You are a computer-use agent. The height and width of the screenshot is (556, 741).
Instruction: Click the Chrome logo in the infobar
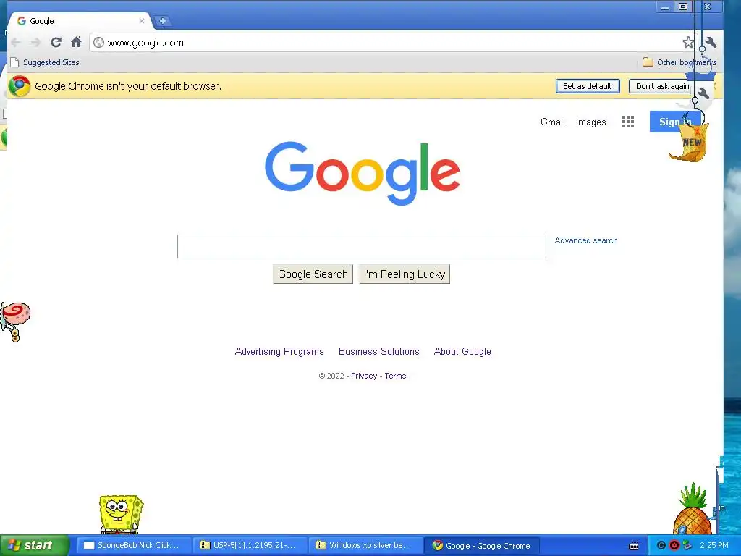(20, 86)
